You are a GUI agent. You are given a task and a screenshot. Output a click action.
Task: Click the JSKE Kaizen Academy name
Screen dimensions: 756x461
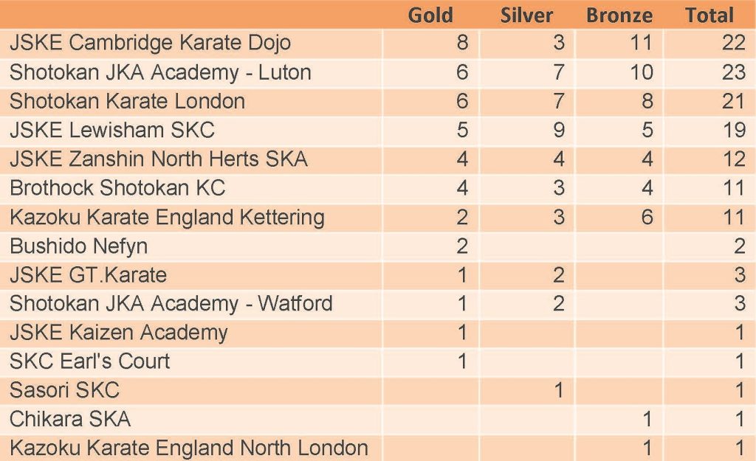pos(118,332)
